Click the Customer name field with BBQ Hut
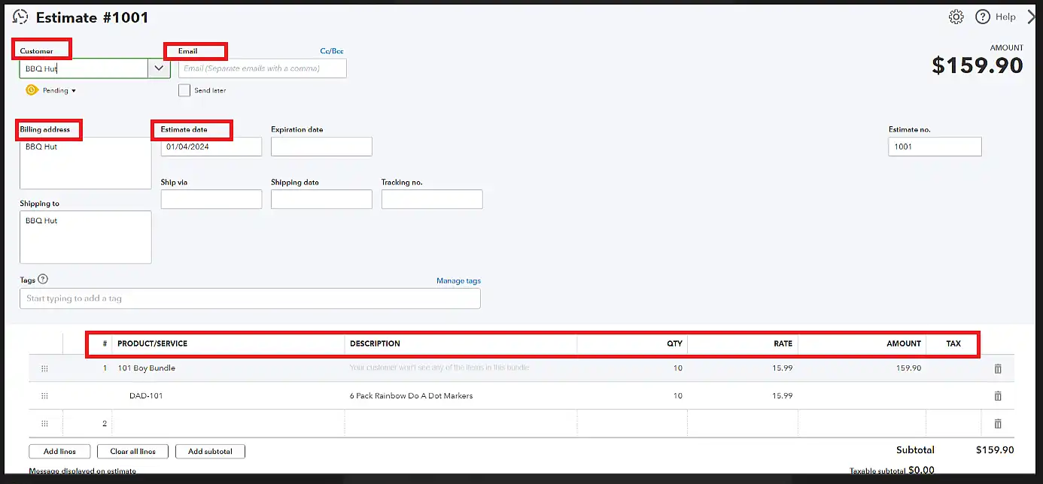The width and height of the screenshot is (1043, 484). point(84,68)
